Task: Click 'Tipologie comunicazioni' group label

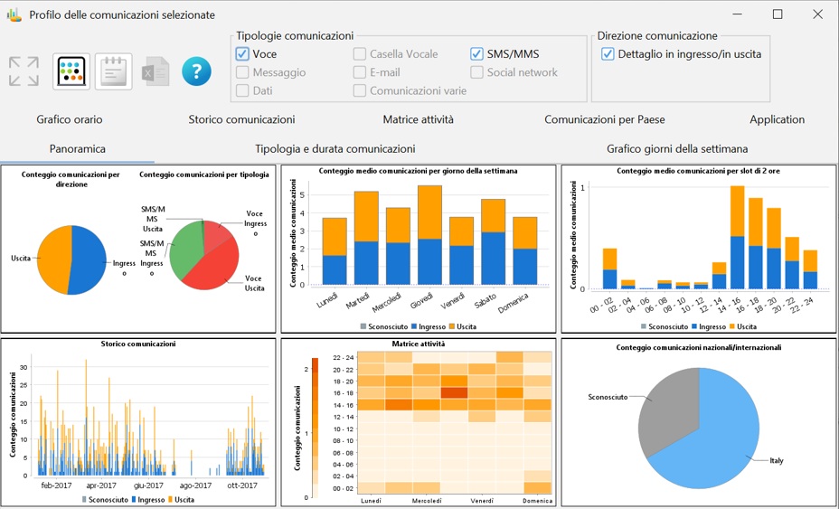Action: point(295,36)
